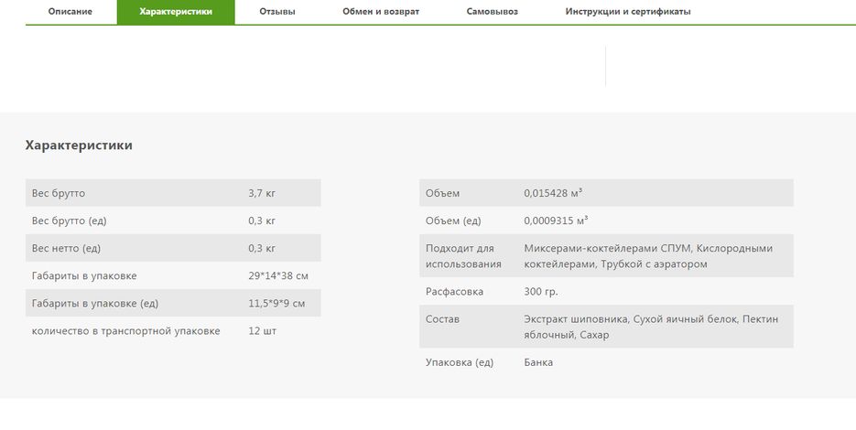Select количество в транспортной упаковке label
Screen dimensions: 856x430
coord(126,331)
